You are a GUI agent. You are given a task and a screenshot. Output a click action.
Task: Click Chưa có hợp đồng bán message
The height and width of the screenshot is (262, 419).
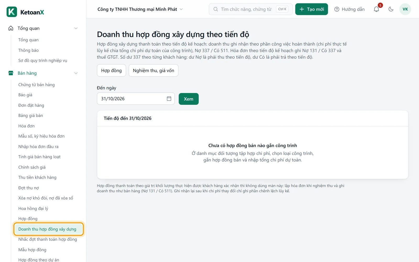pyautogui.click(x=253, y=145)
